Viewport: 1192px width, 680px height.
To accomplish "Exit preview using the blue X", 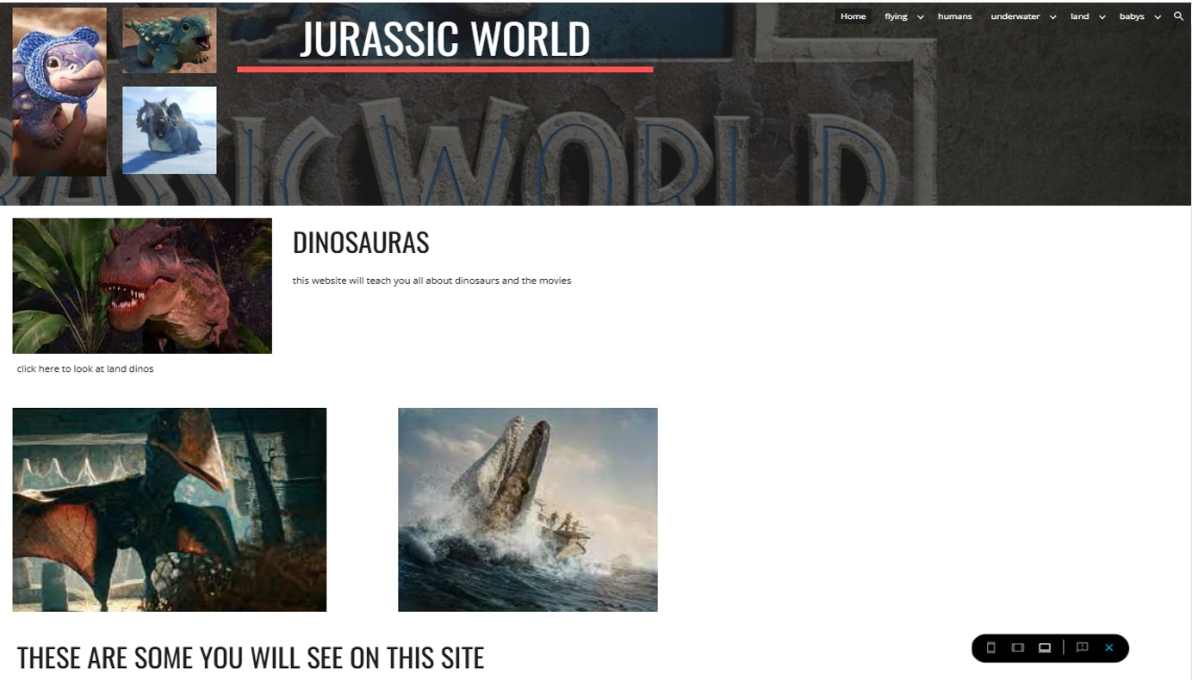I will pos(1109,647).
